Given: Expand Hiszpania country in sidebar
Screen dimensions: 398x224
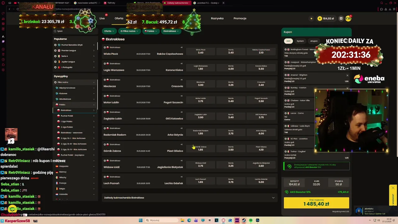Looking at the screenshot, I should [75, 166].
